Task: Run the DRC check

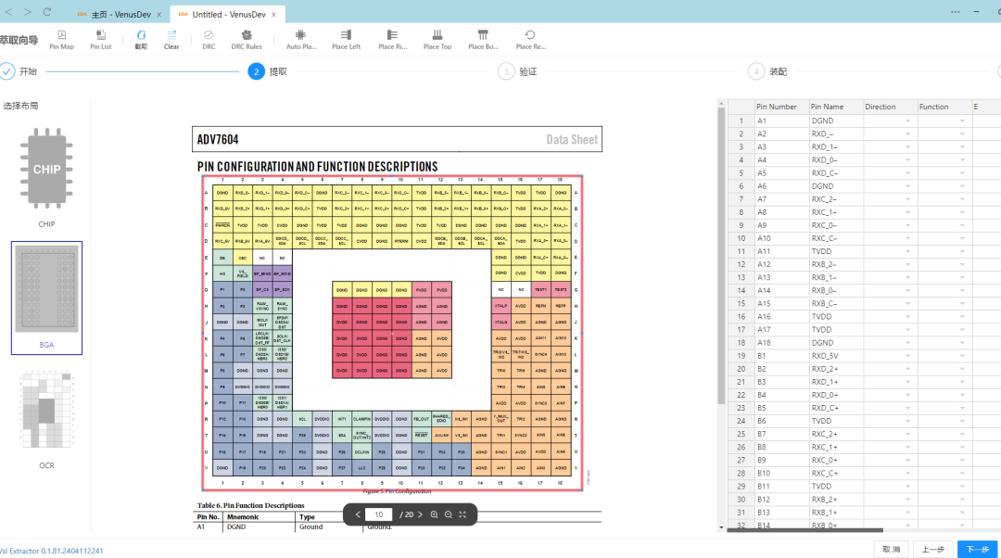Action: click(x=209, y=40)
